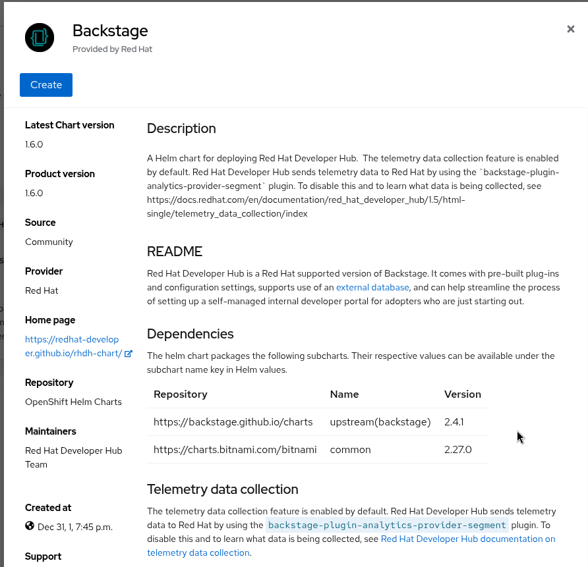The width and height of the screenshot is (588, 567).
Task: Select the backstage.github.io/charts repository cell
Action: click(233, 421)
